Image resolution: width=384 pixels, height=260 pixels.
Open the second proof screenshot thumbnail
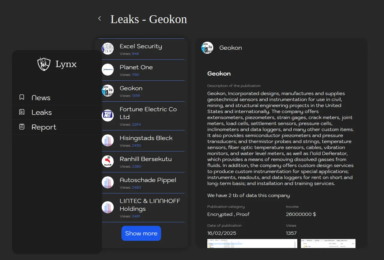(x=328, y=243)
